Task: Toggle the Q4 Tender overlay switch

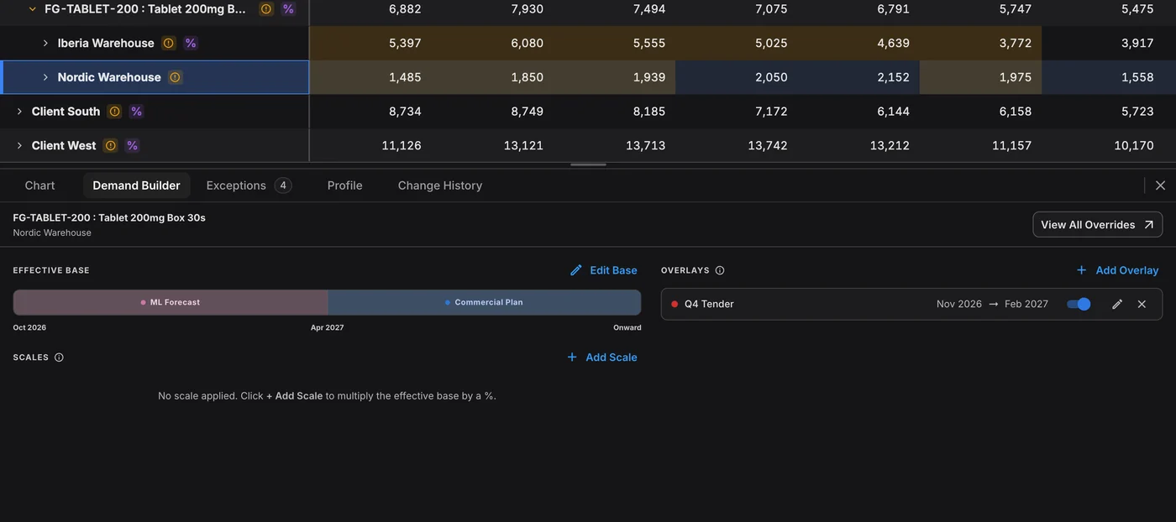Action: tap(1079, 304)
